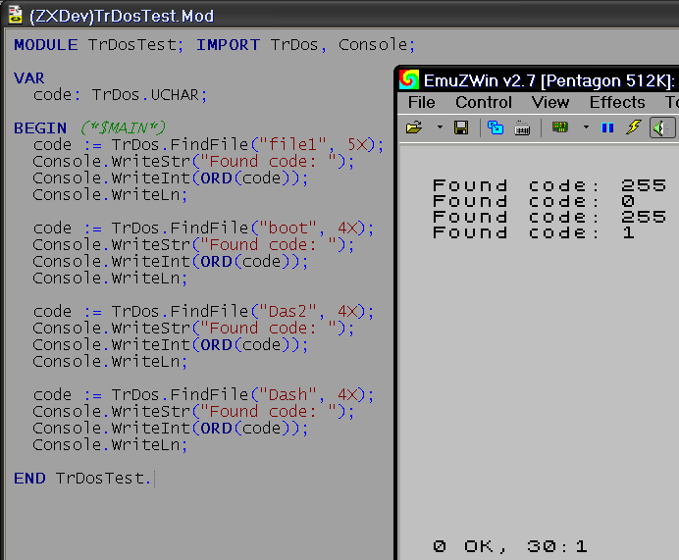This screenshot has height=560, width=679.
Task: Open the keyboard icon in toolbar
Action: click(x=522, y=127)
